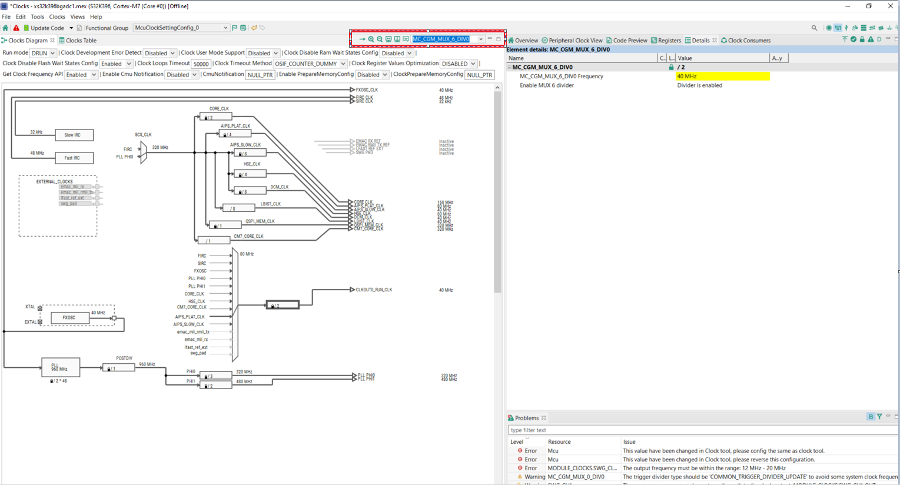Click the search magnifier icon near tools toolbar
Viewport: 900px width, 485px height.
pyautogui.click(x=814, y=28)
